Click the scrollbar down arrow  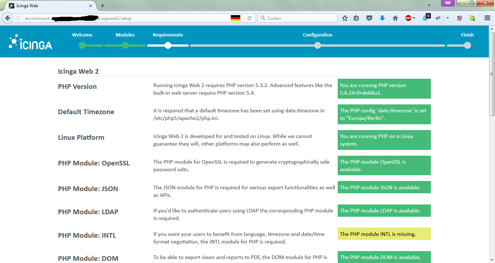[x=492, y=260]
